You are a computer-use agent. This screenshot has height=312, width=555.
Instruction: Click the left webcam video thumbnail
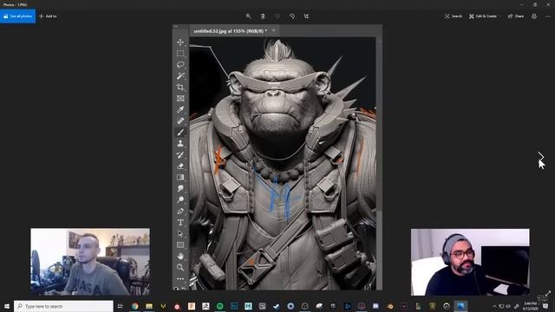(90, 262)
